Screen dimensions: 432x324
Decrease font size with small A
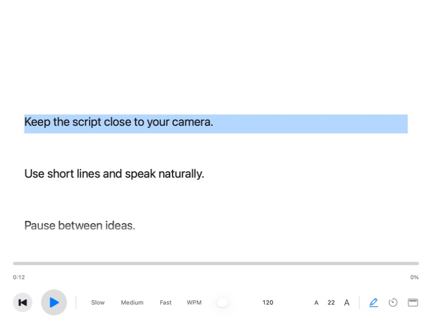pos(316,303)
